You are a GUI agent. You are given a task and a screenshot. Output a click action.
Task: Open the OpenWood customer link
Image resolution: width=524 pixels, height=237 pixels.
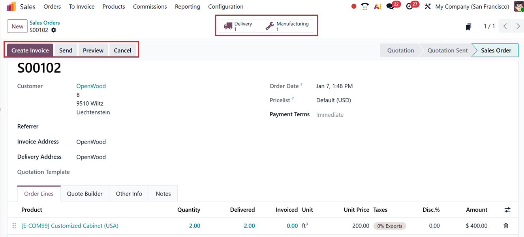pyautogui.click(x=91, y=86)
